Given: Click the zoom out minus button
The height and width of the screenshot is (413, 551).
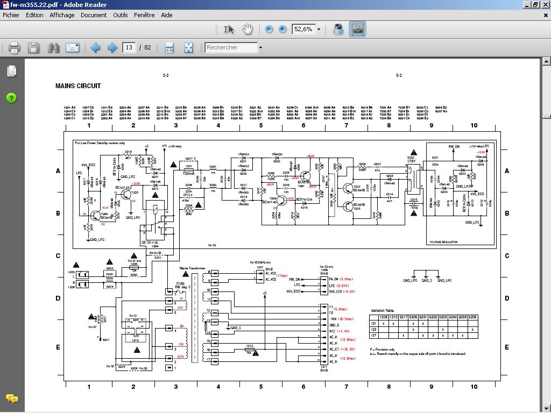Looking at the screenshot, I should [x=269, y=29].
